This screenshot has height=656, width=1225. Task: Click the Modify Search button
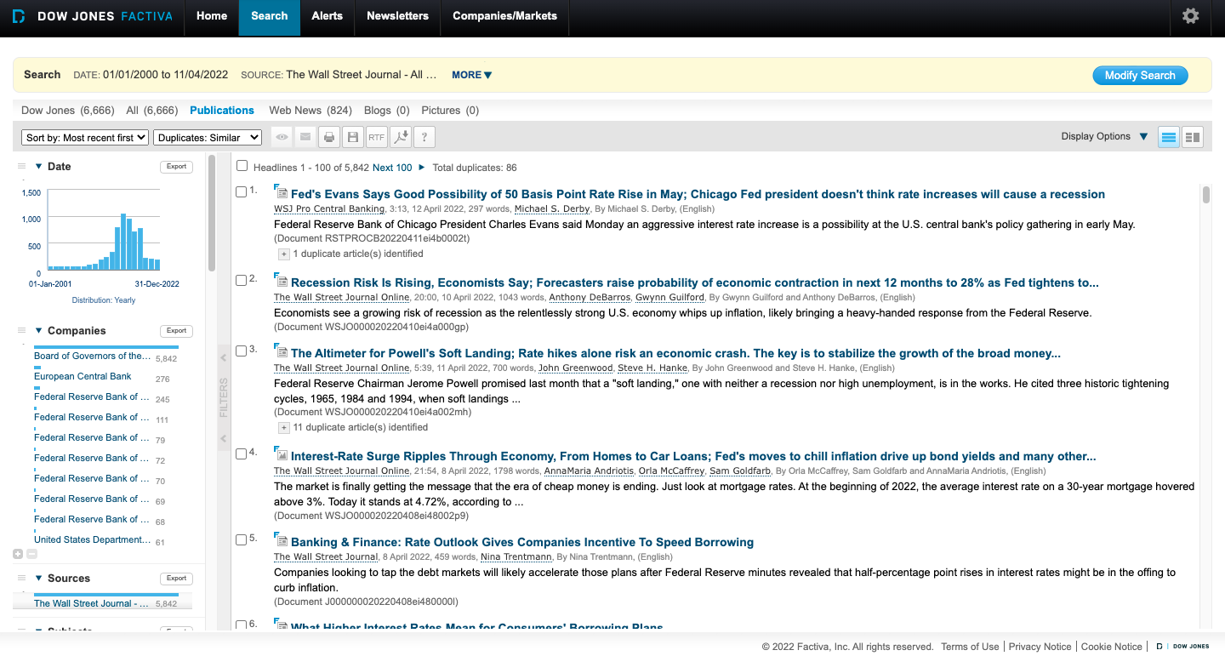tap(1140, 76)
